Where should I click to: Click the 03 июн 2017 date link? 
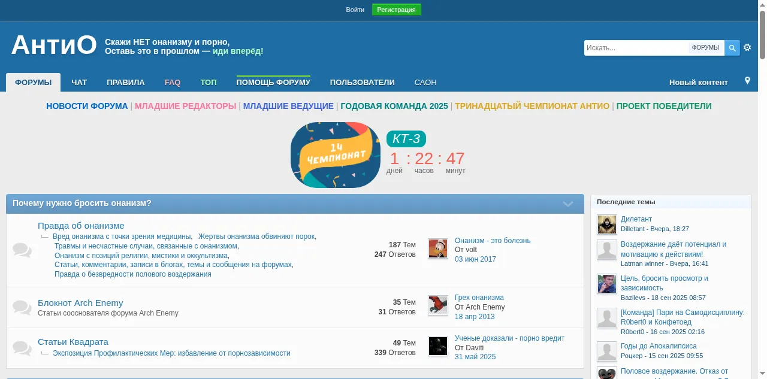click(x=475, y=259)
